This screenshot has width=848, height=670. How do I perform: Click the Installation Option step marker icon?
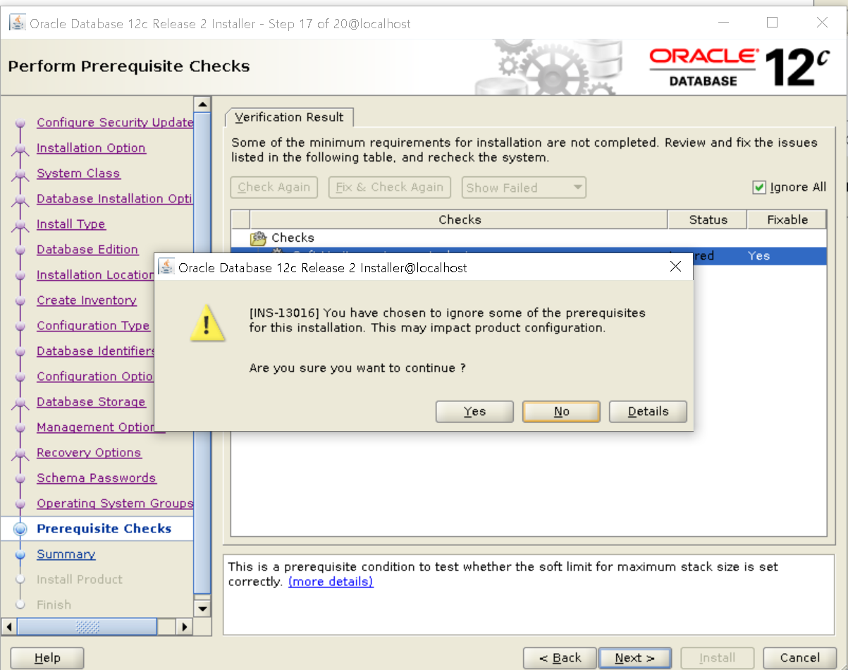tap(20, 149)
